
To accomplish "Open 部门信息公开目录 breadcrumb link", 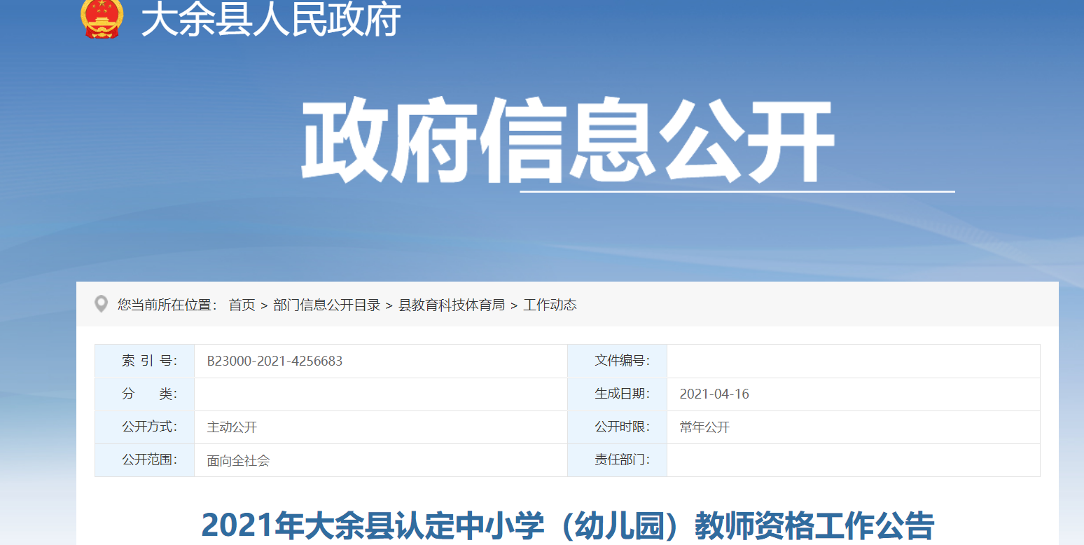I will click(x=327, y=305).
